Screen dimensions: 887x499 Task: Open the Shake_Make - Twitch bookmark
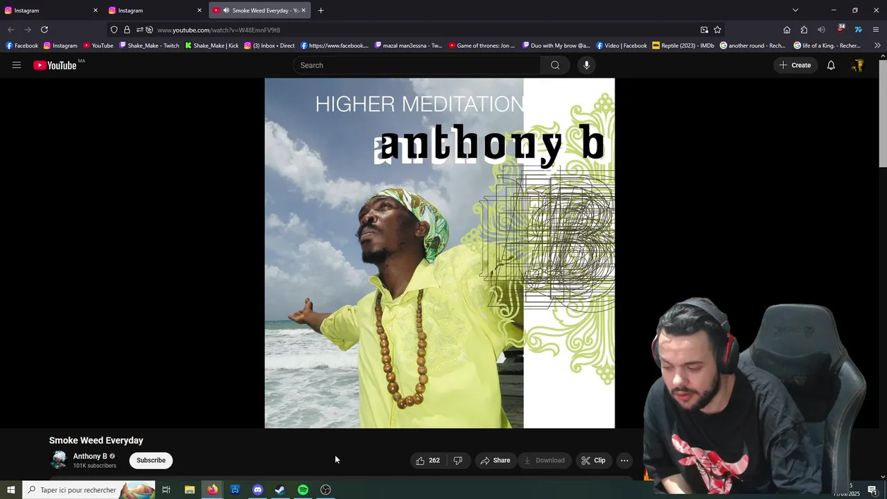pyautogui.click(x=149, y=46)
